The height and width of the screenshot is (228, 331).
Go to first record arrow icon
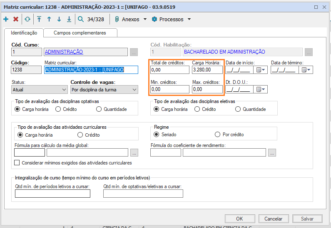pos(39,19)
